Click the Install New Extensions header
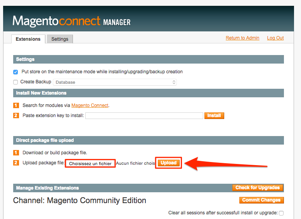The width and height of the screenshot is (301, 219). click(x=149, y=93)
